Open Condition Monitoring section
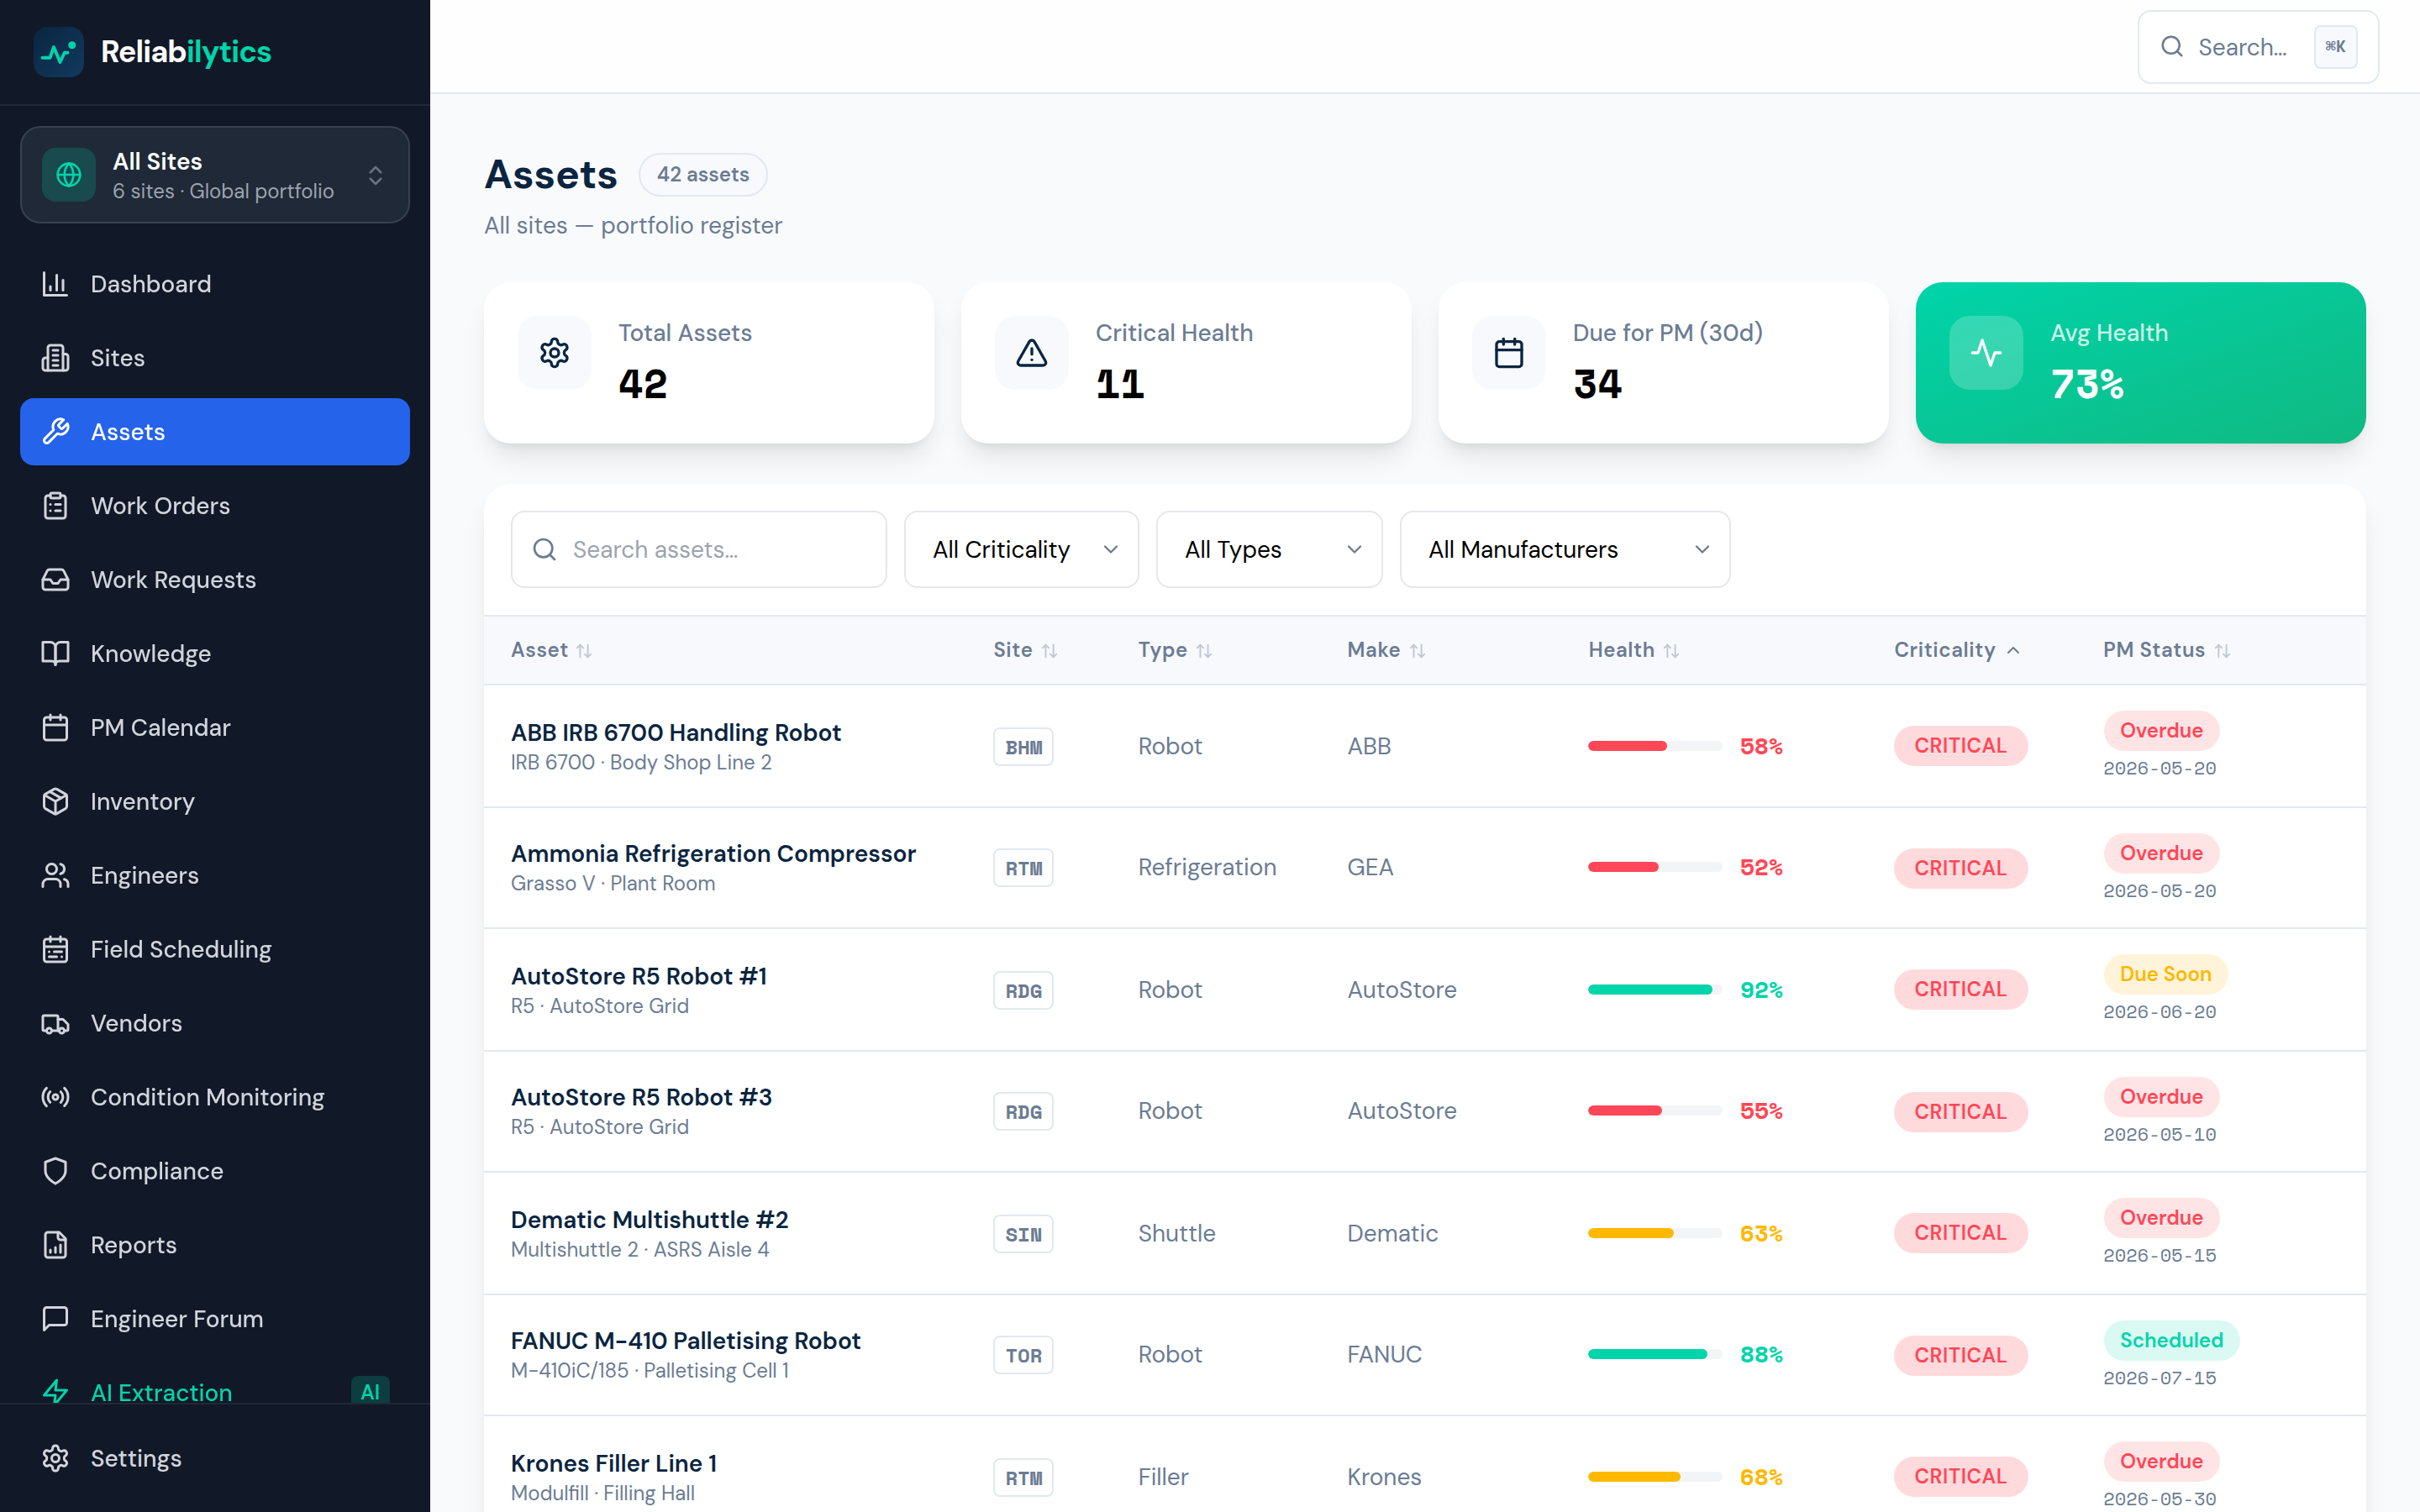The width and height of the screenshot is (2420, 1512). (215, 1098)
